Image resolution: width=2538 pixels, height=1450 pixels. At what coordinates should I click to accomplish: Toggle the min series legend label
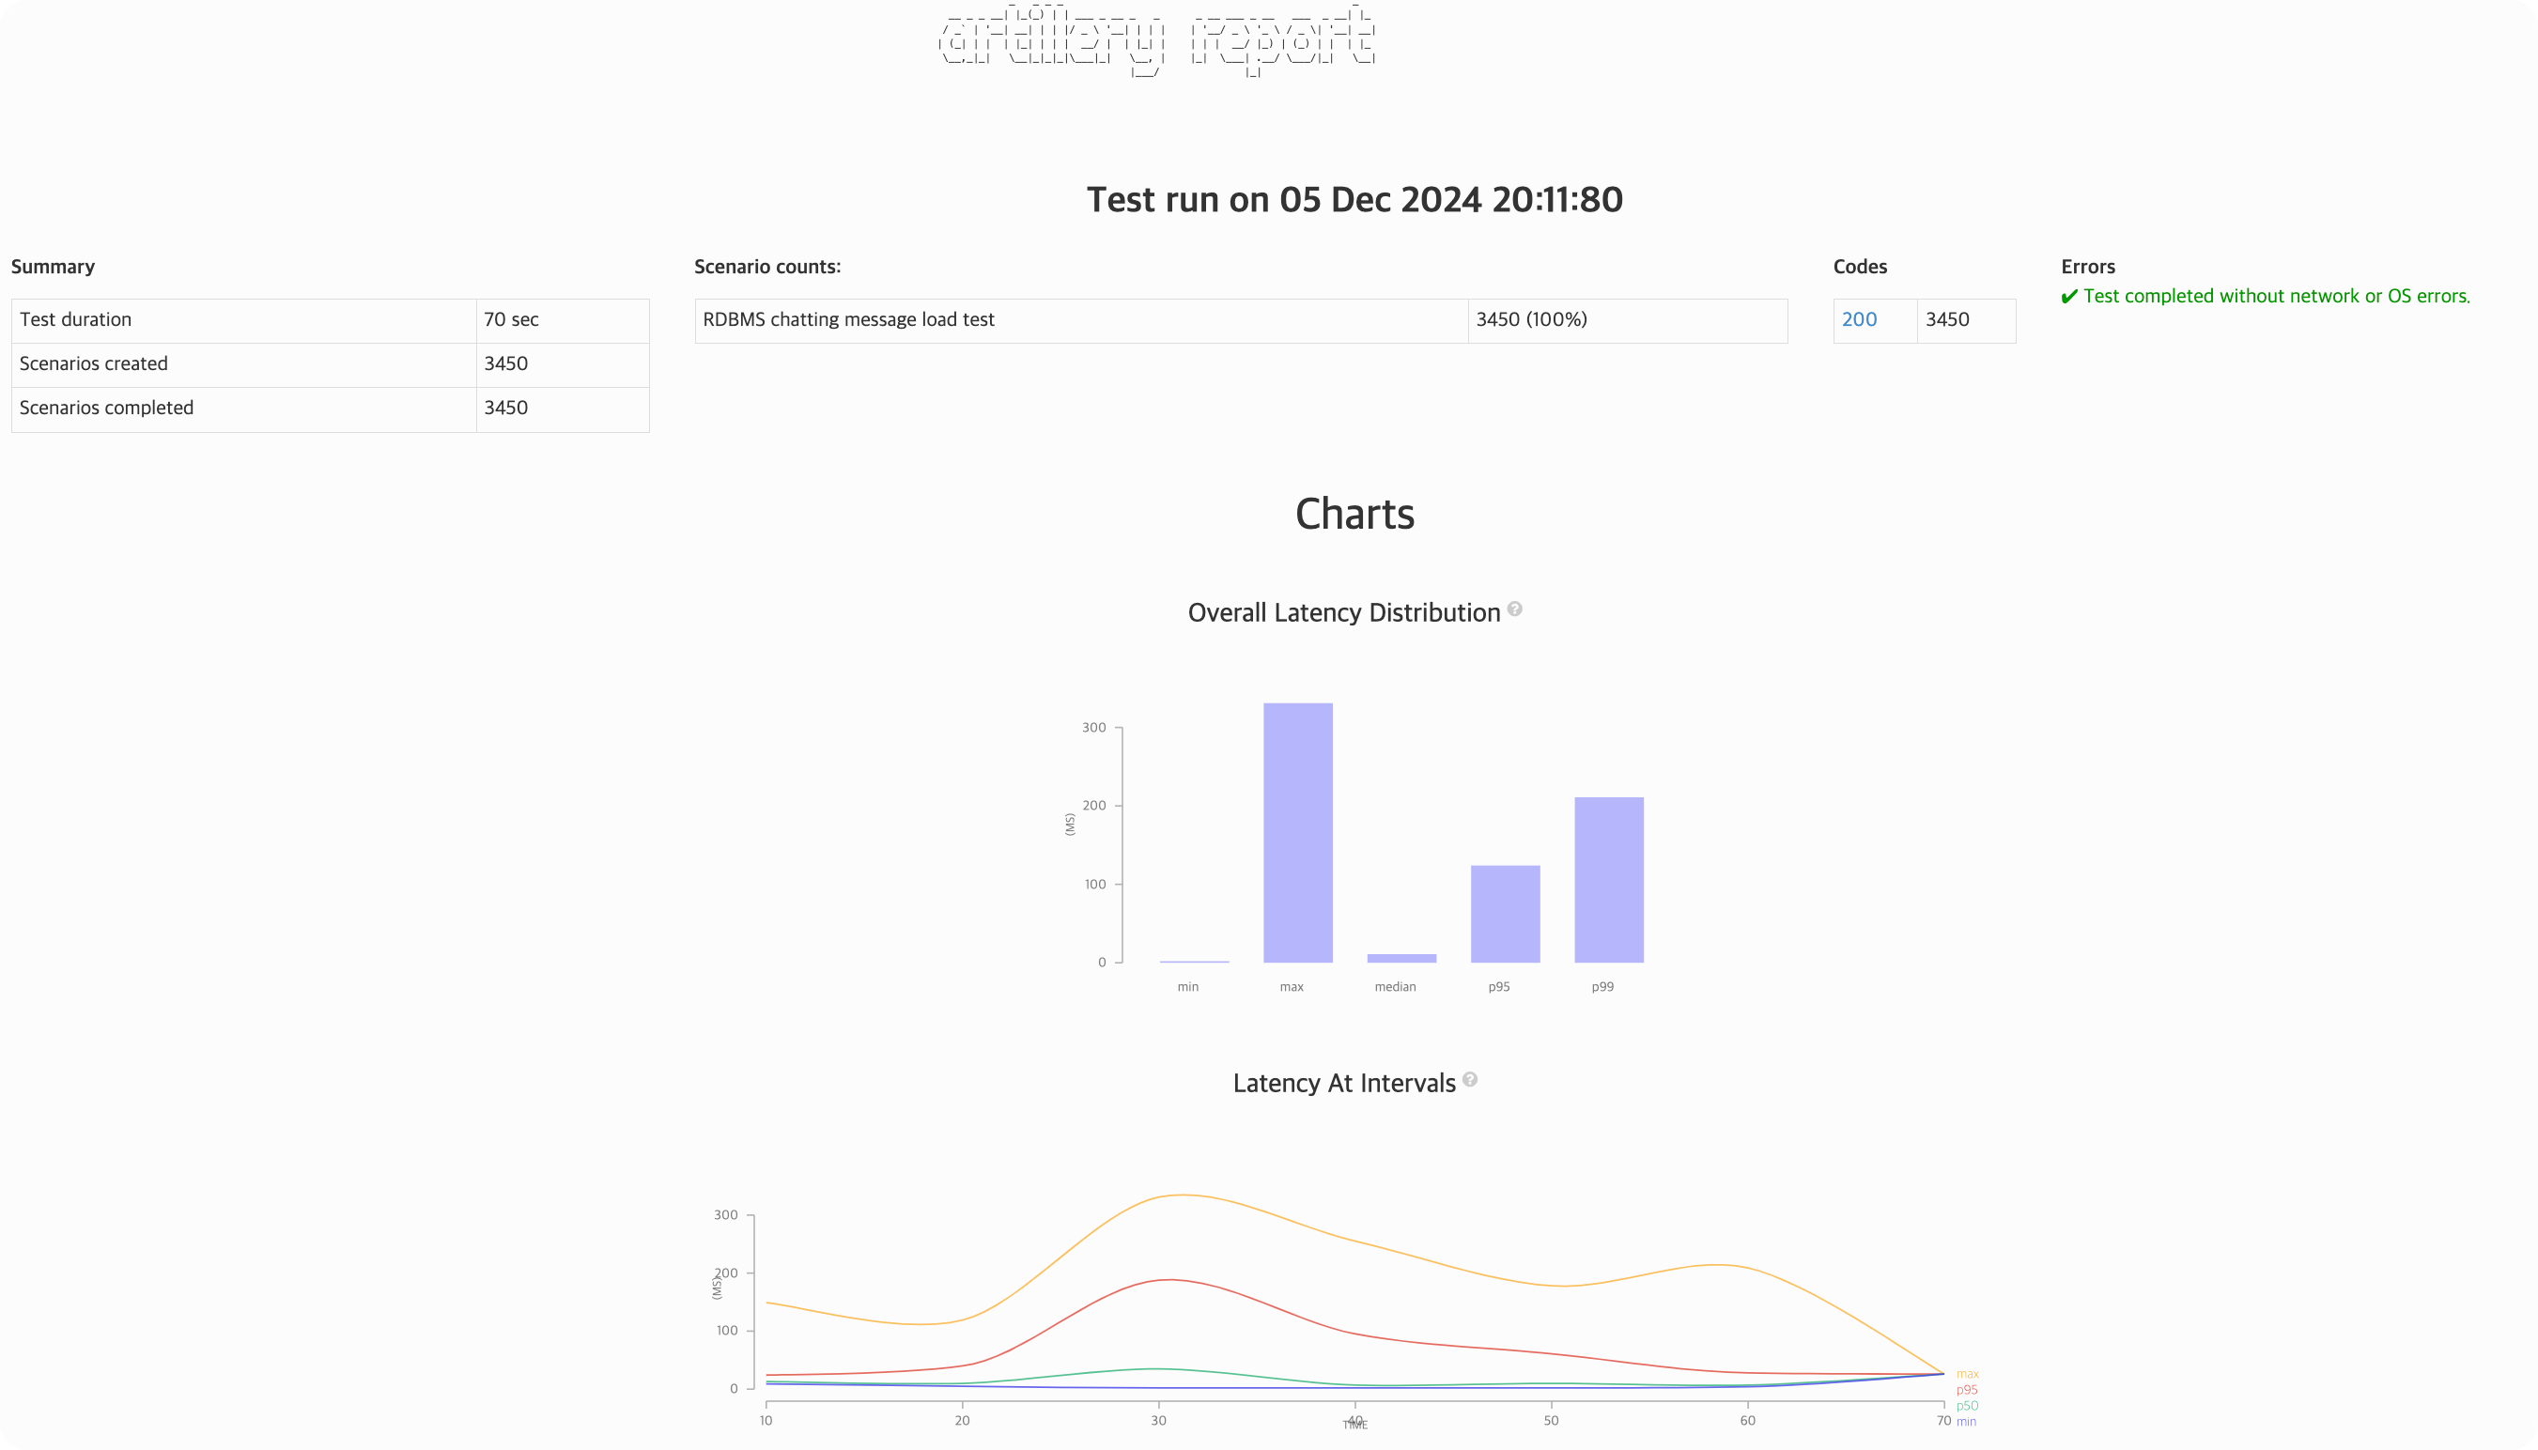pyautogui.click(x=1965, y=1422)
